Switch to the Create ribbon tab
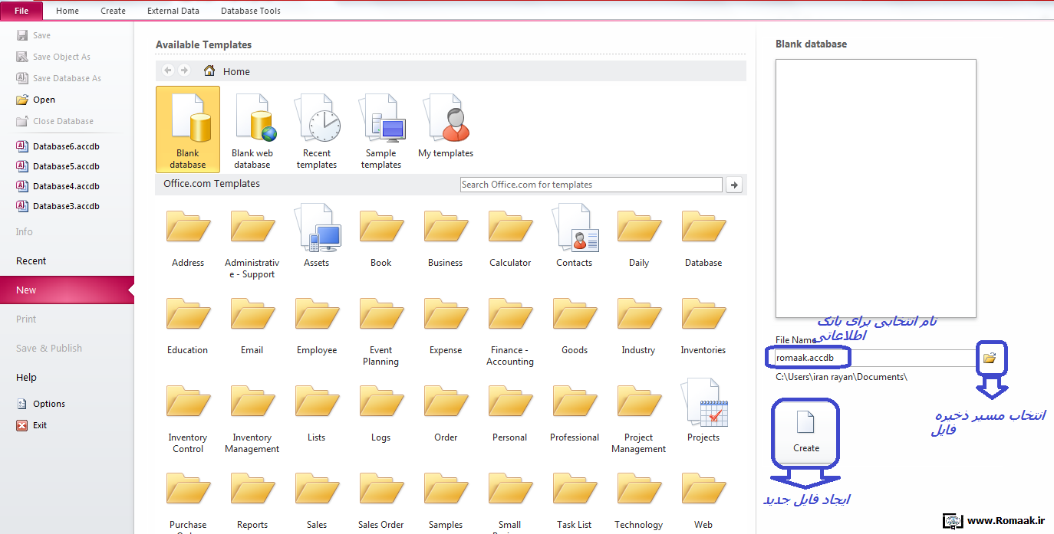Screen dimensions: 1054x534 (113, 11)
